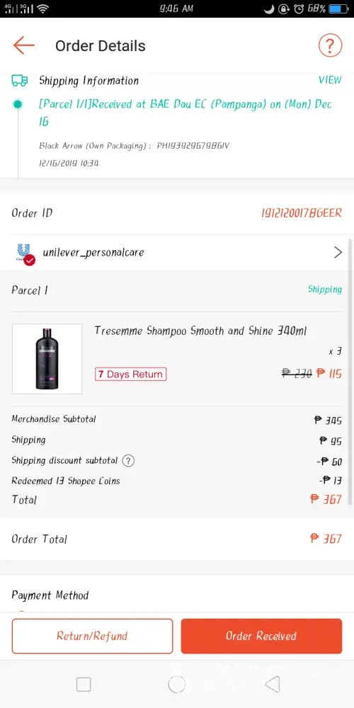Image resolution: width=354 pixels, height=708 pixels.
Task: Tap the Unilever shop logo
Action: 25,253
